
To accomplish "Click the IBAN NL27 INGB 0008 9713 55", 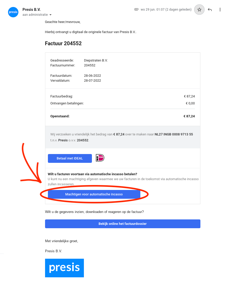I will coord(174,134).
